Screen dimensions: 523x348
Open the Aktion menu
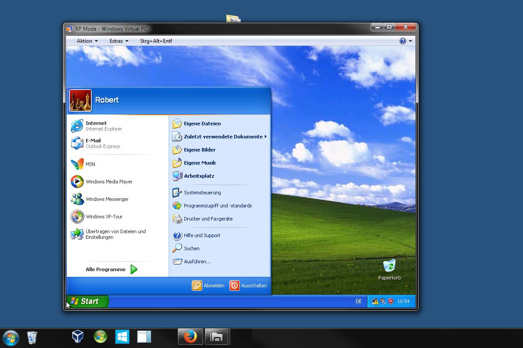(x=86, y=41)
